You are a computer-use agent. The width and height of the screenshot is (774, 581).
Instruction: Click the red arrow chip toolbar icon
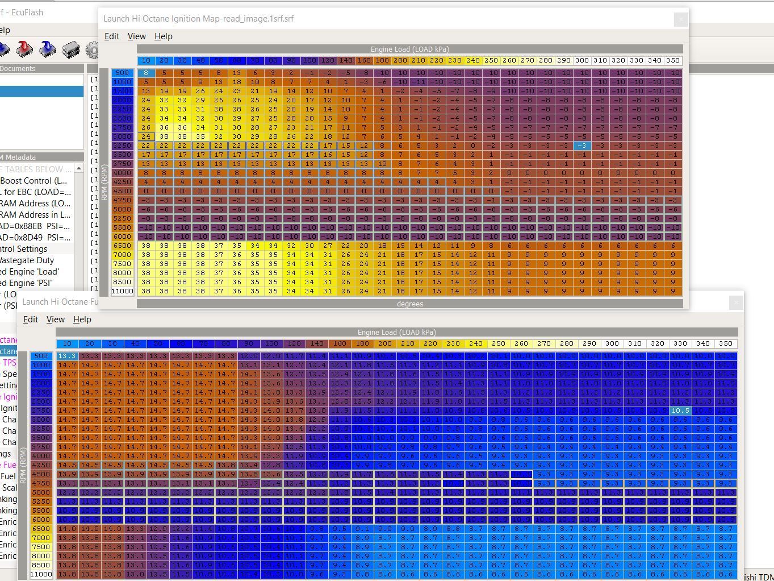24,49
